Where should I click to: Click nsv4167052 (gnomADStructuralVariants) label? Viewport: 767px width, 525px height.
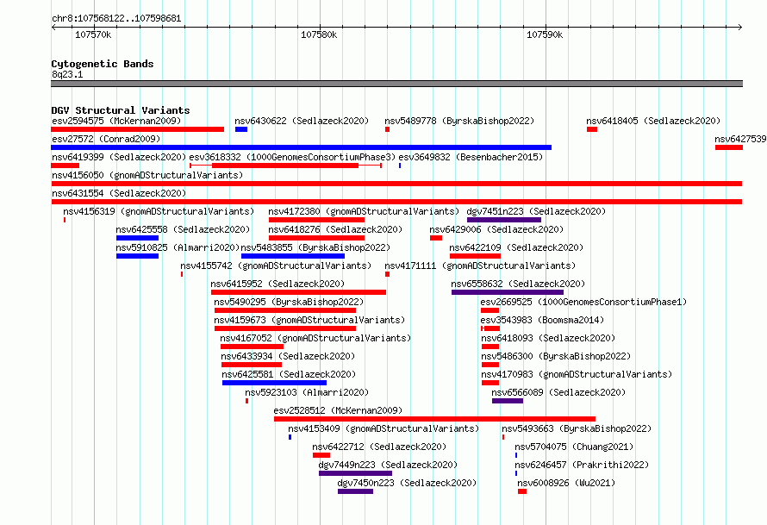click(x=315, y=338)
